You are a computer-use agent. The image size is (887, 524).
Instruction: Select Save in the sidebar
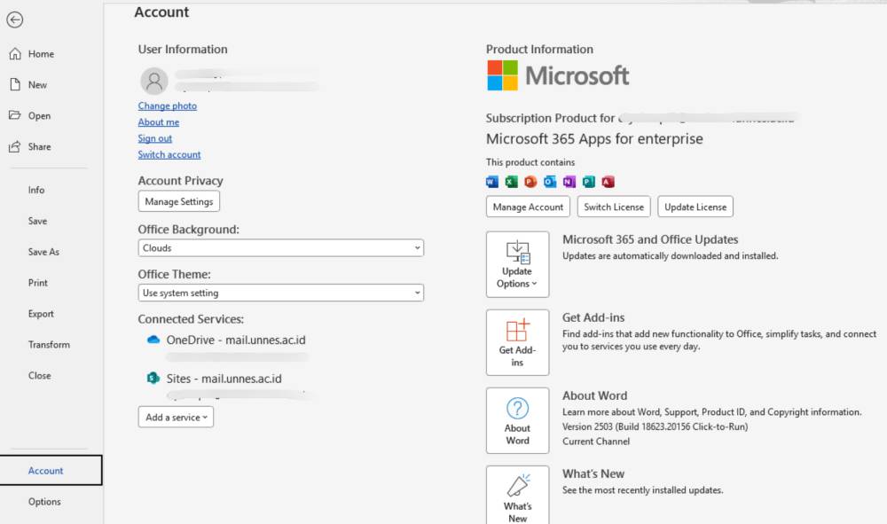point(37,221)
